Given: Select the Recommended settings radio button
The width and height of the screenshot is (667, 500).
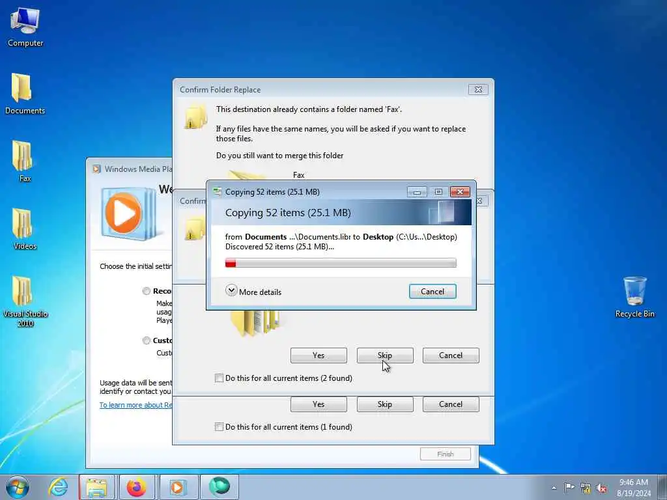Looking at the screenshot, I should [147, 291].
